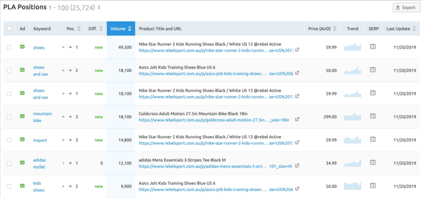
Task: Click the Export button
Action: (x=406, y=7)
